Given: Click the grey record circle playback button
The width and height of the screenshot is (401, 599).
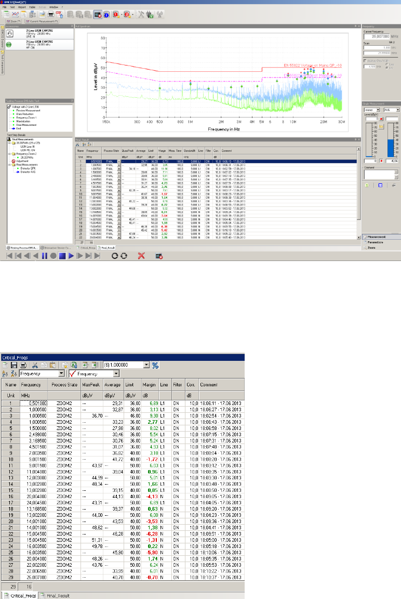Looking at the screenshot, I should click(54, 256).
